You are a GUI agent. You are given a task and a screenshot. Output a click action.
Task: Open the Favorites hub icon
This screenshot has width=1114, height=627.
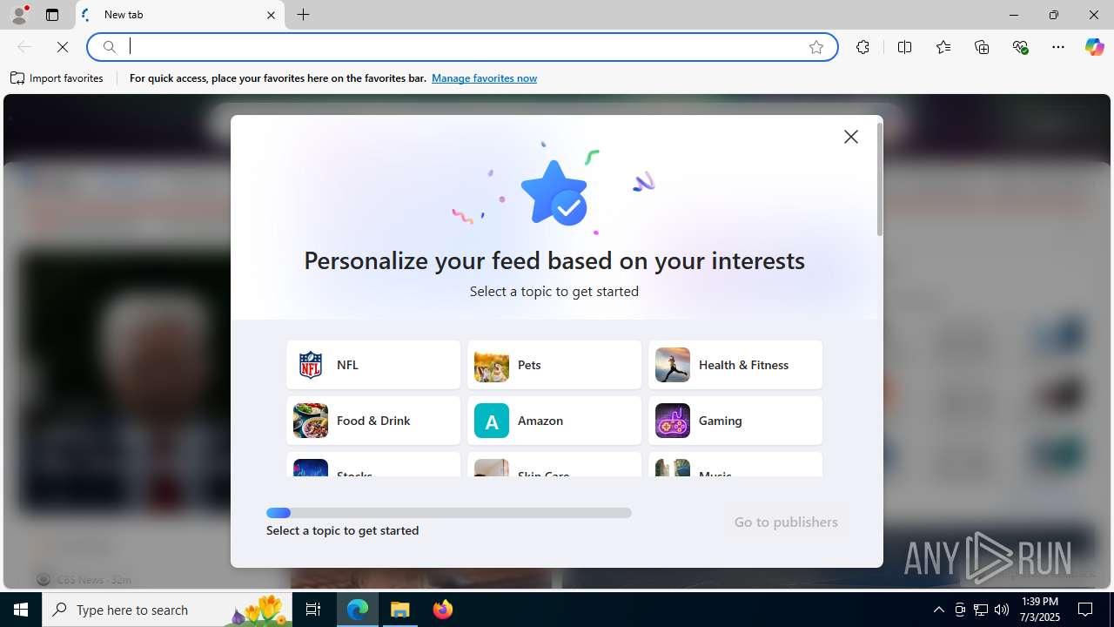coord(943,47)
